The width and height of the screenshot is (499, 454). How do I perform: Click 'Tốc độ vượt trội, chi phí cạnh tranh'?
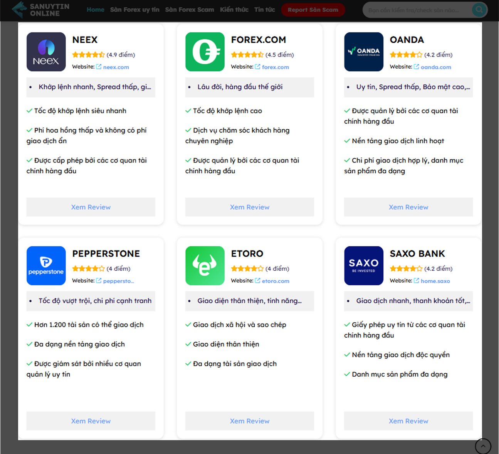[x=95, y=301]
